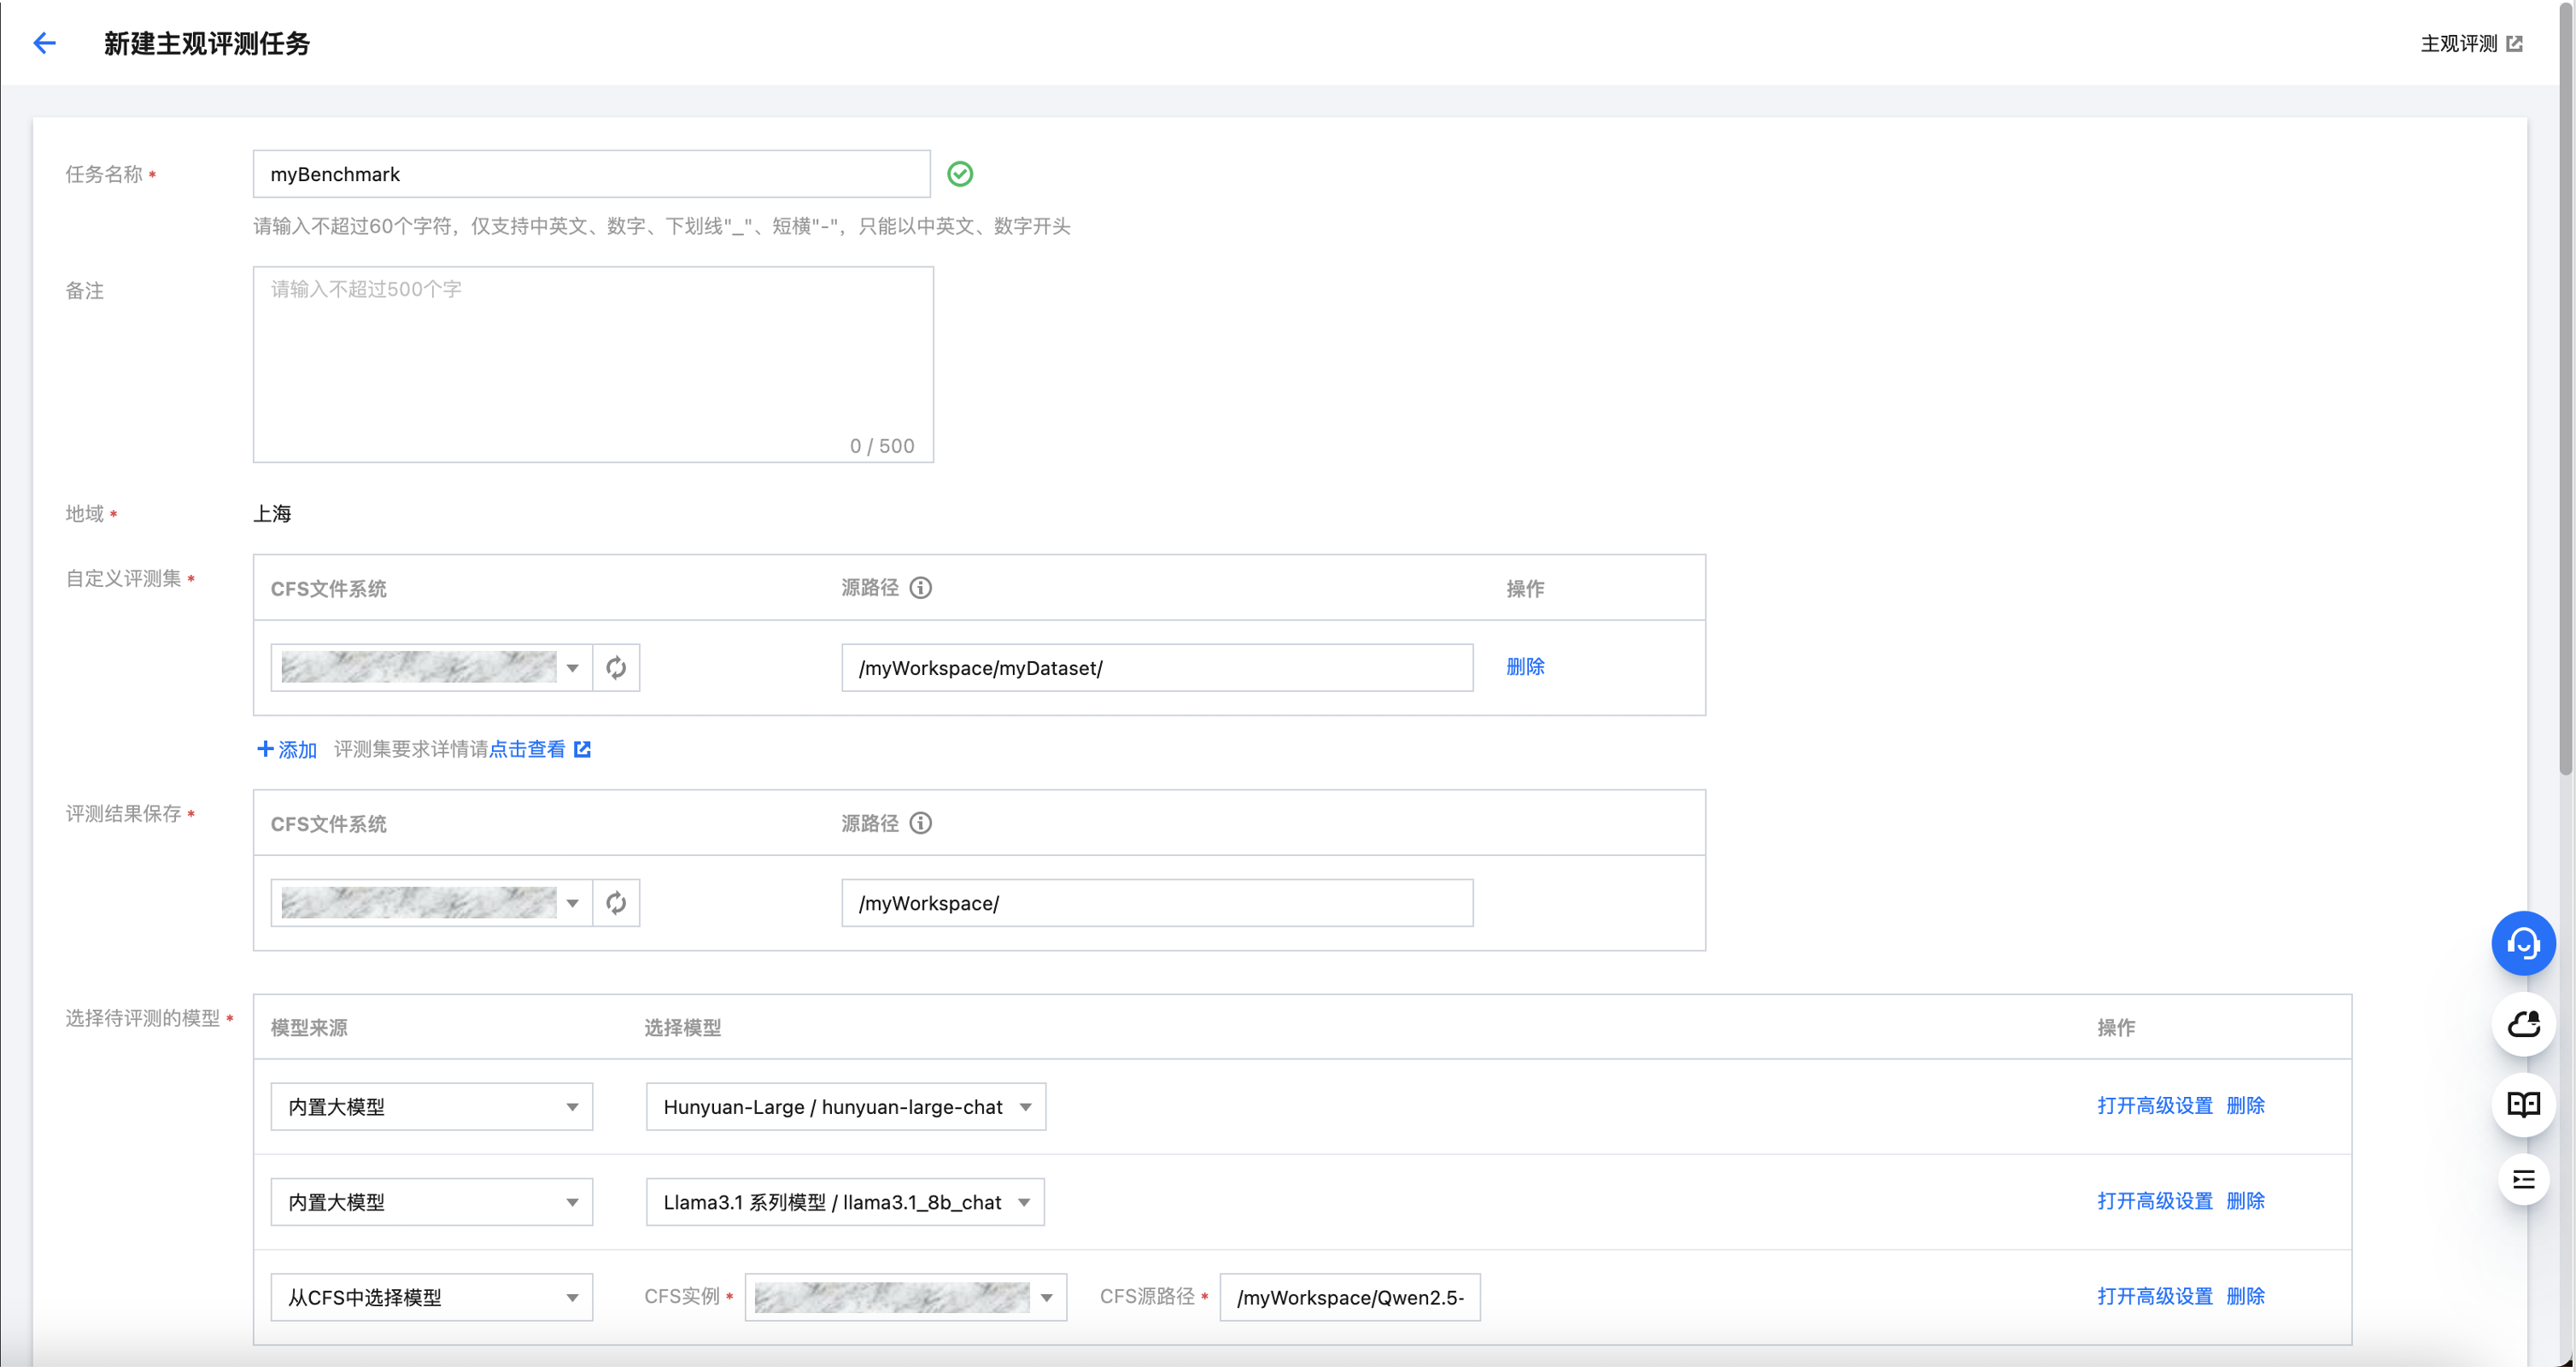Click the floating menu list icon
2576x1372 pixels.
click(2523, 1181)
